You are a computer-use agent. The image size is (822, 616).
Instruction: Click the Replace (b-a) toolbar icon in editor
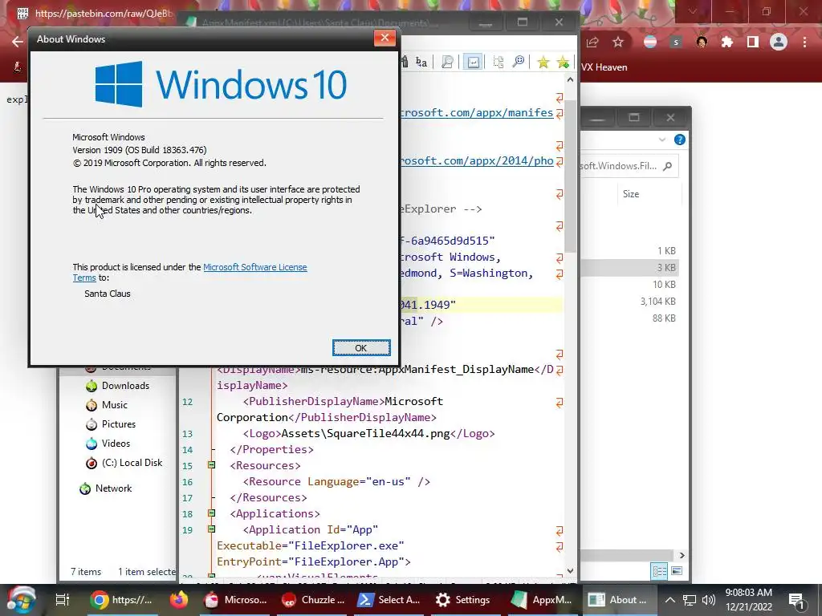pos(421,63)
